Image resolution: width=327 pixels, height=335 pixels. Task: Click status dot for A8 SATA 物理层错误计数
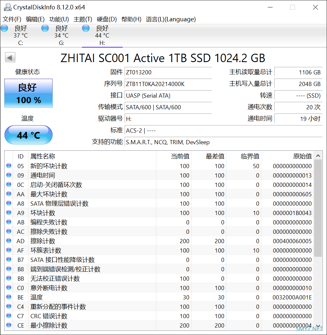(x=9, y=203)
